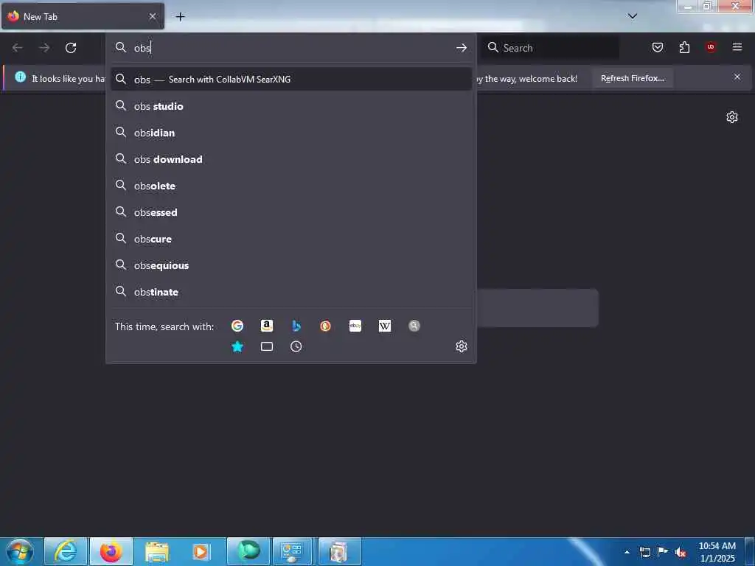
Task: Click the go arrow in address bar
Action: pos(462,48)
